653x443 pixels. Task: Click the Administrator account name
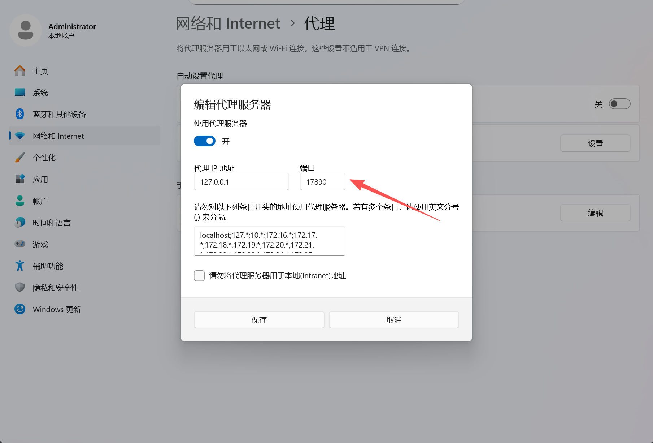72,26
